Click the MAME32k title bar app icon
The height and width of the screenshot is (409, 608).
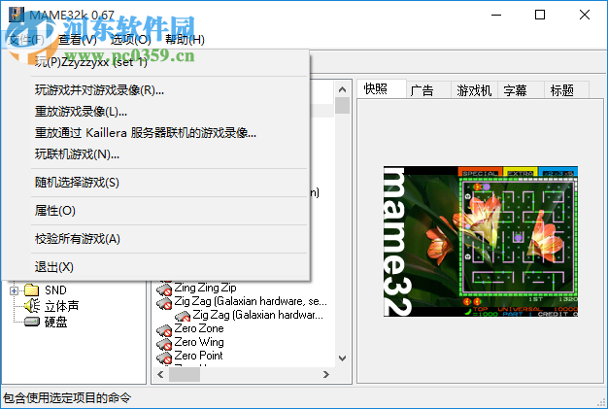[16, 15]
